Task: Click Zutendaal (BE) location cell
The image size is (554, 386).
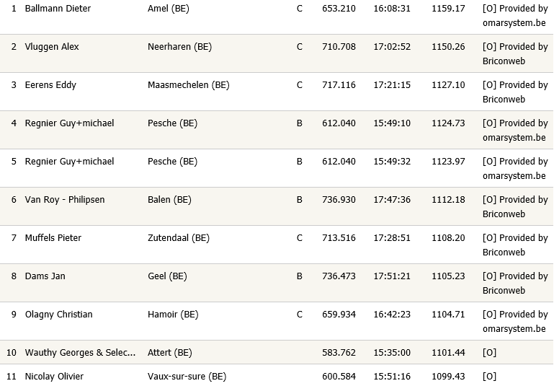Action: coord(179,238)
